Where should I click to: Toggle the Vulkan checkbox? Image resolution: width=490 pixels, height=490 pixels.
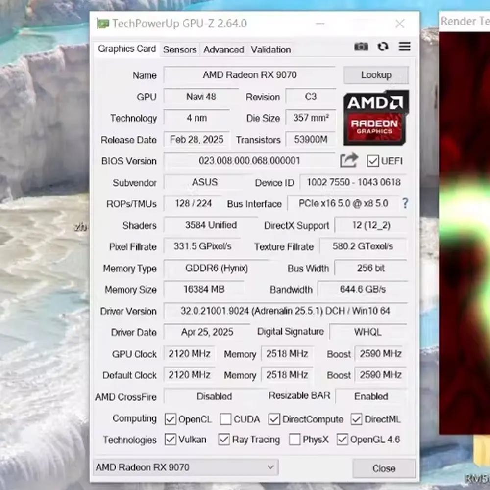tap(171, 440)
